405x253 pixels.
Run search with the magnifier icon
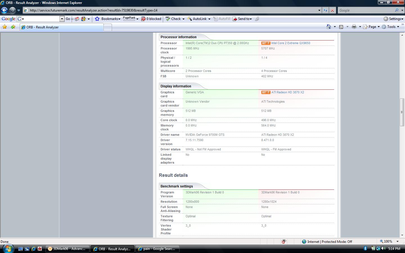click(x=397, y=10)
